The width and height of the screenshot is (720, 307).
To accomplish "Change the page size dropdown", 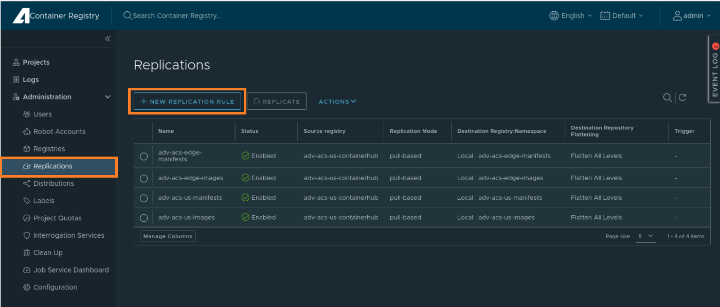I will pos(645,236).
